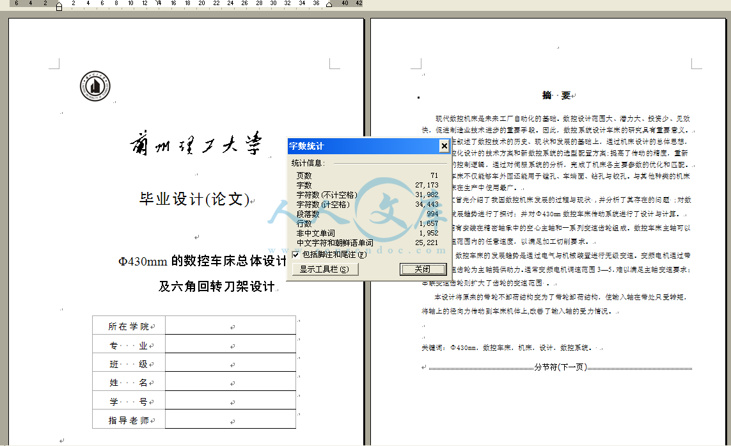Click the empty cell beside 专 业
The width and height of the screenshot is (731, 446).
(230, 344)
